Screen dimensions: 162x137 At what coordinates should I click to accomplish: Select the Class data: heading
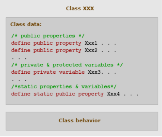(x=26, y=24)
